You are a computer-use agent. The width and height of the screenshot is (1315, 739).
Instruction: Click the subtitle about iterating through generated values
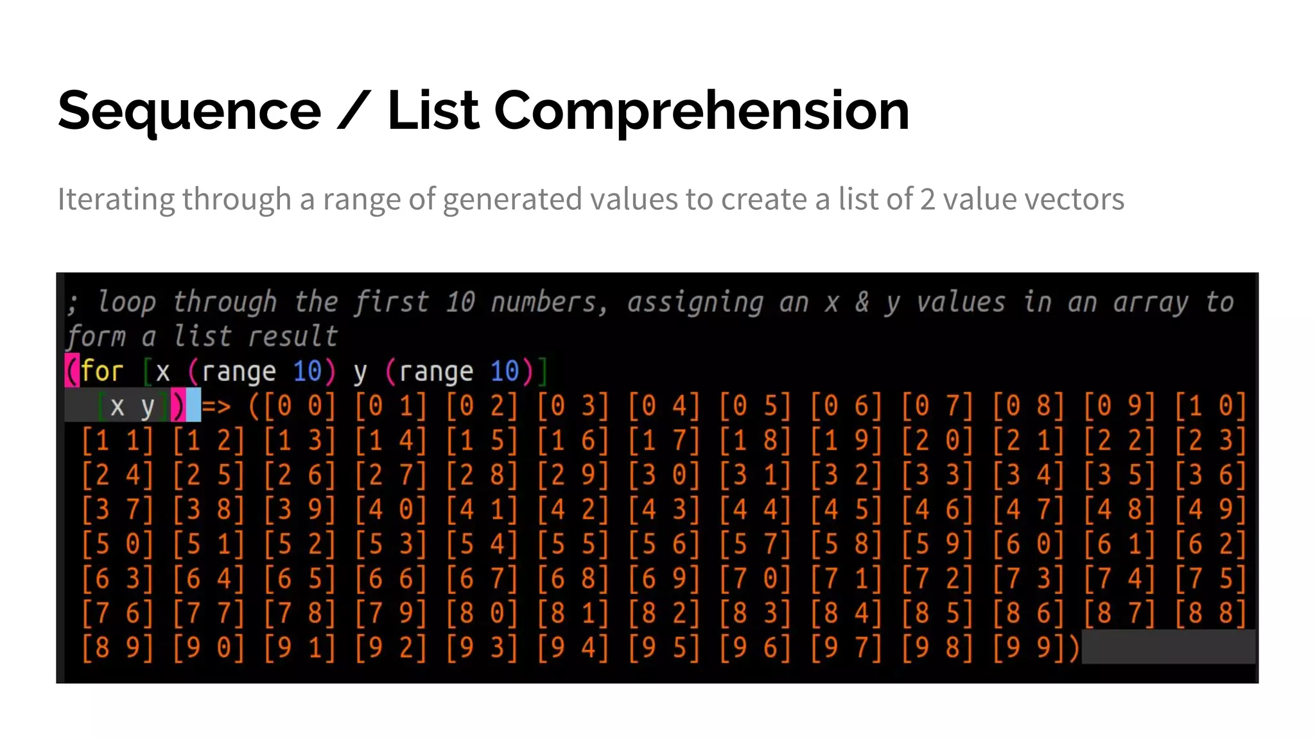(590, 199)
